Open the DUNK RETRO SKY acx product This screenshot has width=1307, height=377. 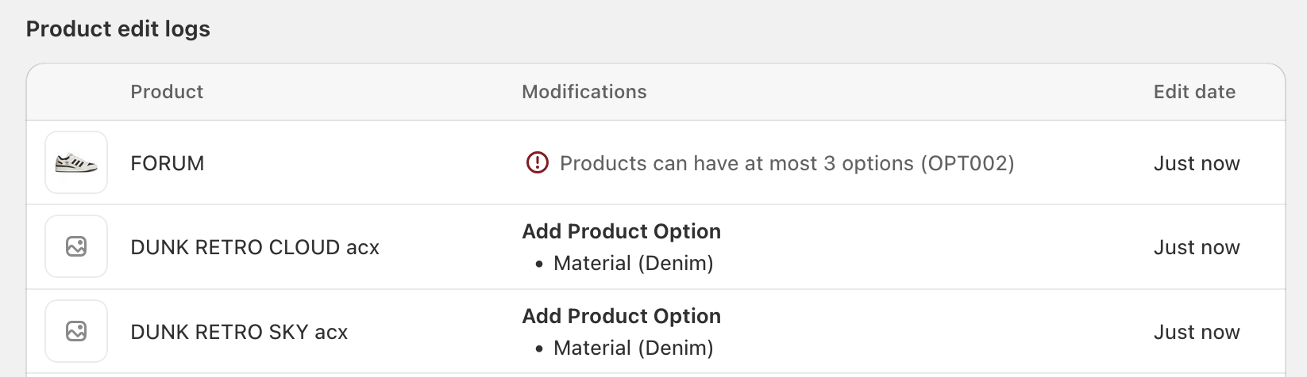tap(239, 332)
